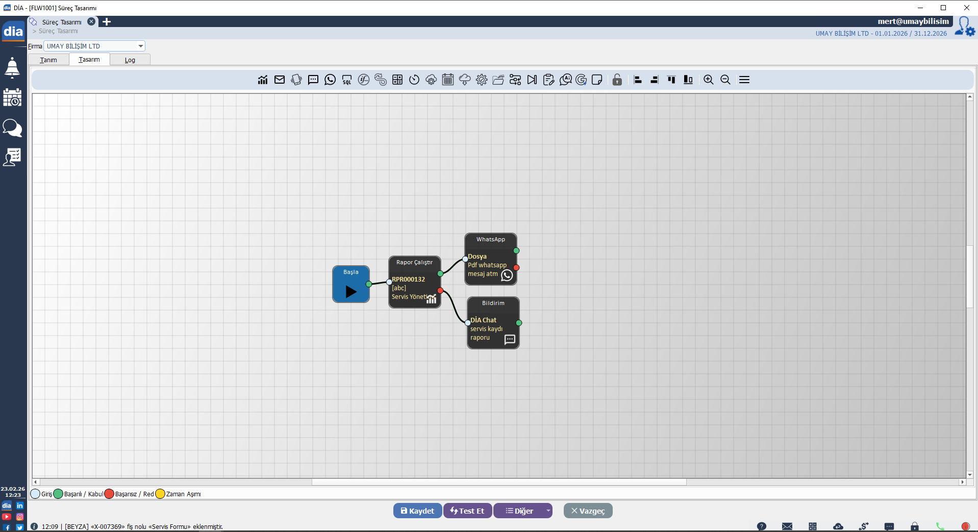Viewport: 978px width, 532px height.
Task: Click the AI chat tool icon
Action: (x=565, y=80)
